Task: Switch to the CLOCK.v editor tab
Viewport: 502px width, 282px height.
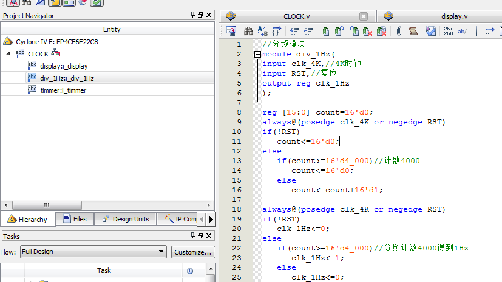Action: coord(296,16)
